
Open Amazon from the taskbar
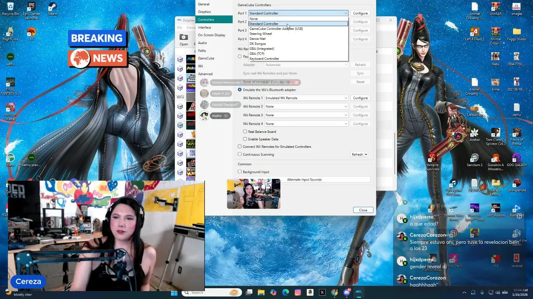click(310, 292)
